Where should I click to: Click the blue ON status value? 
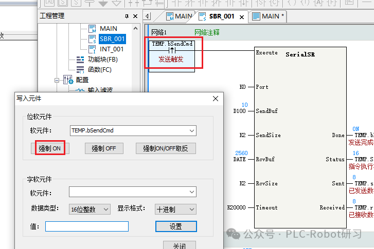(x=355, y=129)
